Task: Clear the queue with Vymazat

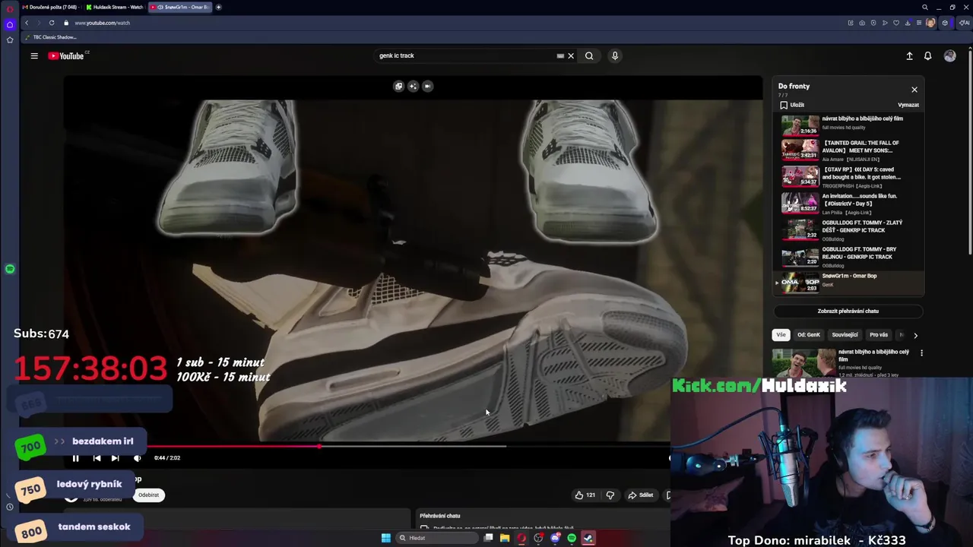Action: 908,105
